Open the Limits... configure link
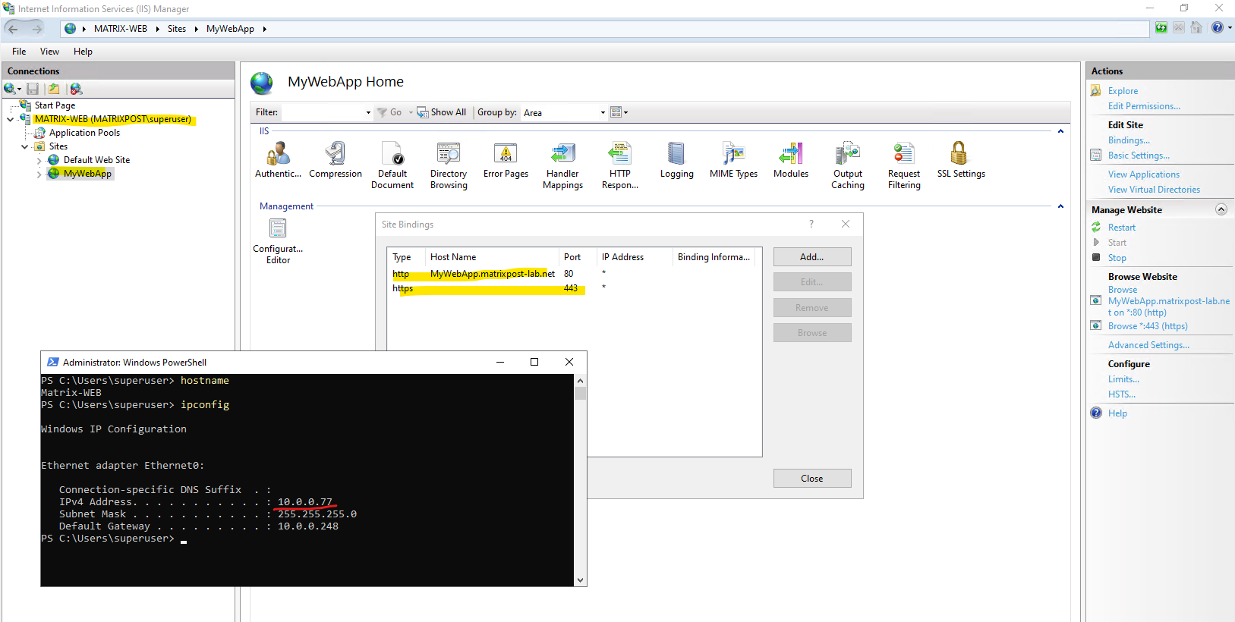The width and height of the screenshot is (1235, 622). [1123, 379]
